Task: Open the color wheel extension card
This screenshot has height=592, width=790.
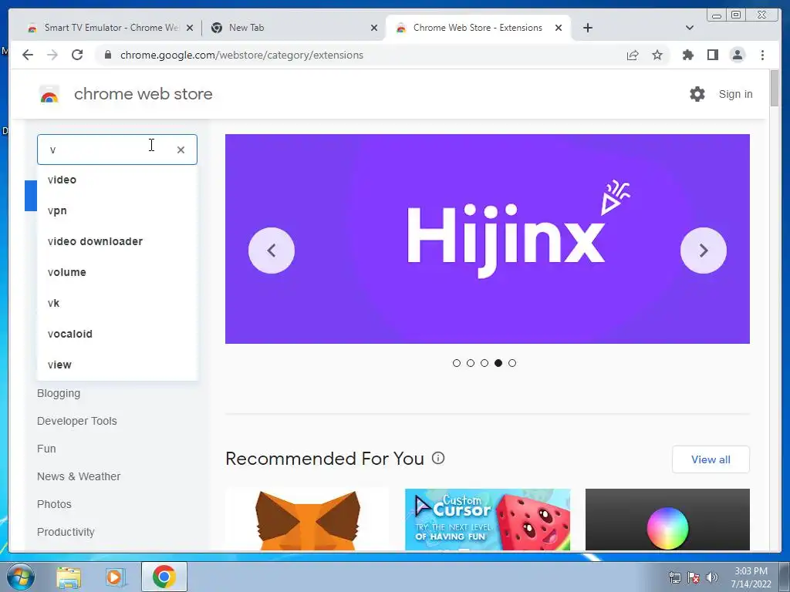Action: pyautogui.click(x=667, y=520)
